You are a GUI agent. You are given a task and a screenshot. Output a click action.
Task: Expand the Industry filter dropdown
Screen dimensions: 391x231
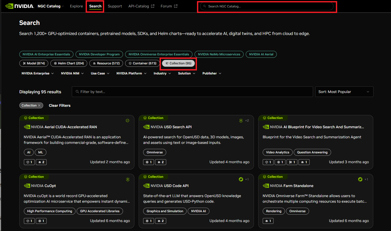click(162, 73)
